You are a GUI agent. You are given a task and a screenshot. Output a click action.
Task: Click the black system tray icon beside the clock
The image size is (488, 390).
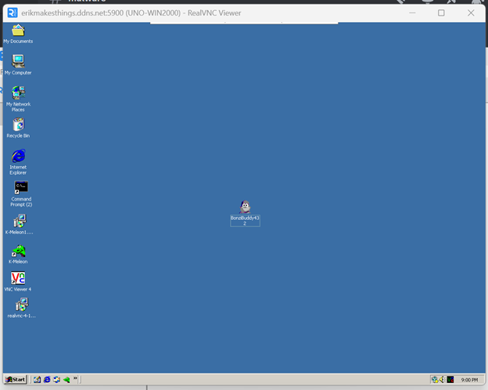click(x=450, y=379)
